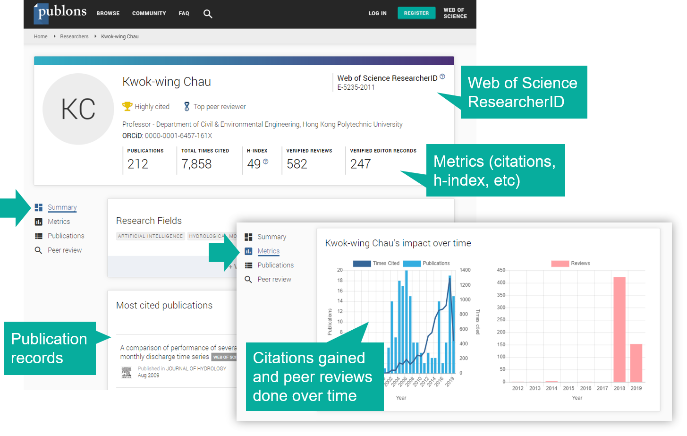Viewport: 687px width, 436px height.
Task: Click the Web of Sci badge beside publication
Action: (x=224, y=357)
